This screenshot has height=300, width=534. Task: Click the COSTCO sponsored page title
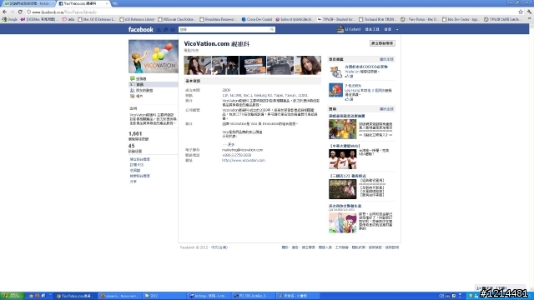point(366,67)
